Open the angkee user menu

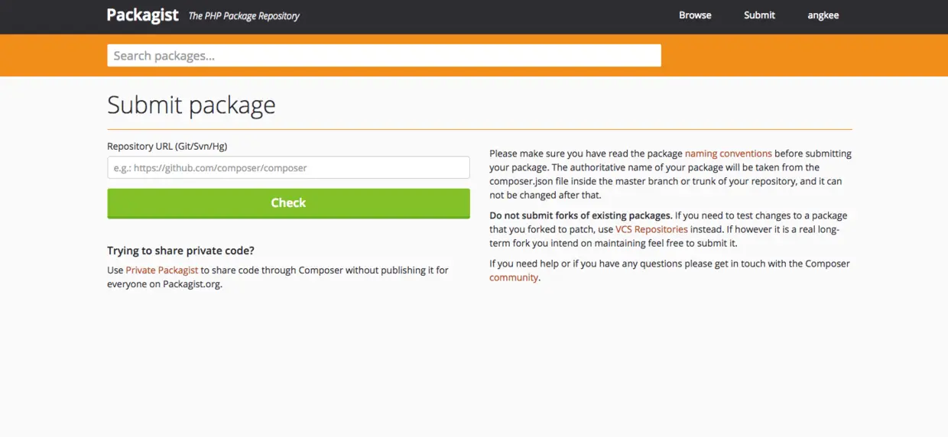[823, 15]
